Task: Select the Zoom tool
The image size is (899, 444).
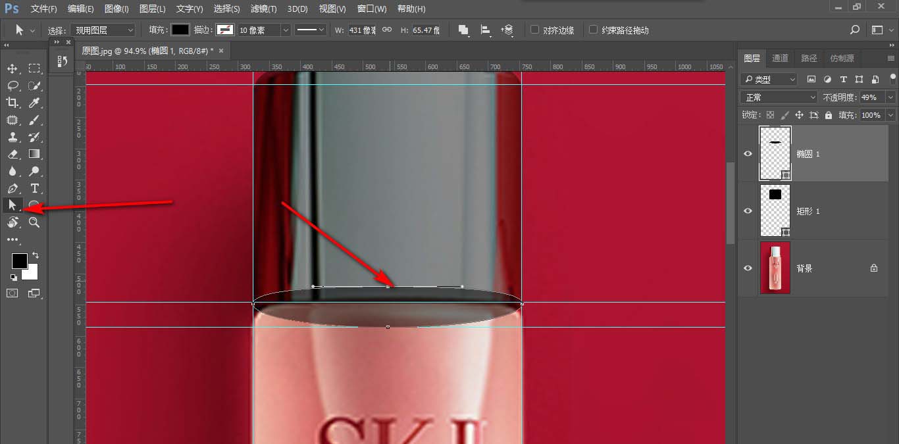Action: (34, 222)
